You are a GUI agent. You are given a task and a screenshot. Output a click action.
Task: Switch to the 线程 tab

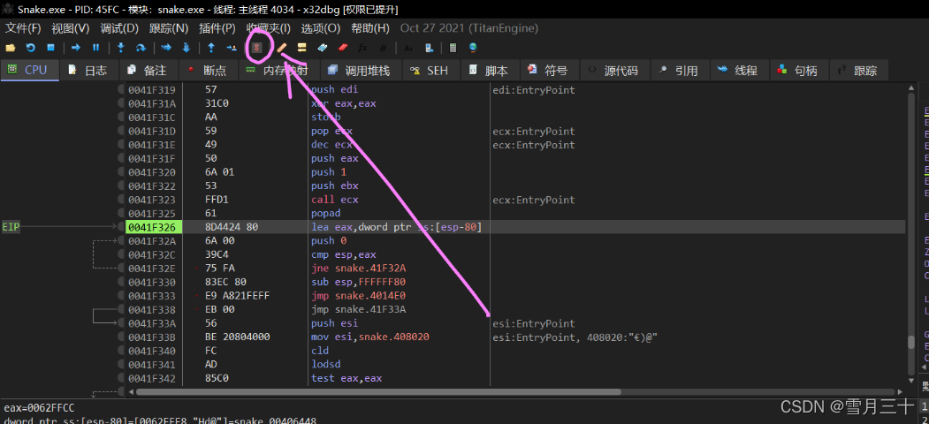739,71
